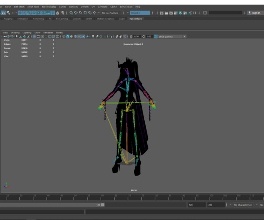Switch to the MASH shelf tab
The image size is (264, 220).
tap(88, 18)
